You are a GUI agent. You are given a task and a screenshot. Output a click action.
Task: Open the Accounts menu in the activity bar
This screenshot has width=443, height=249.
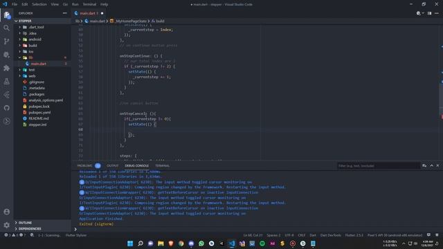point(6,212)
